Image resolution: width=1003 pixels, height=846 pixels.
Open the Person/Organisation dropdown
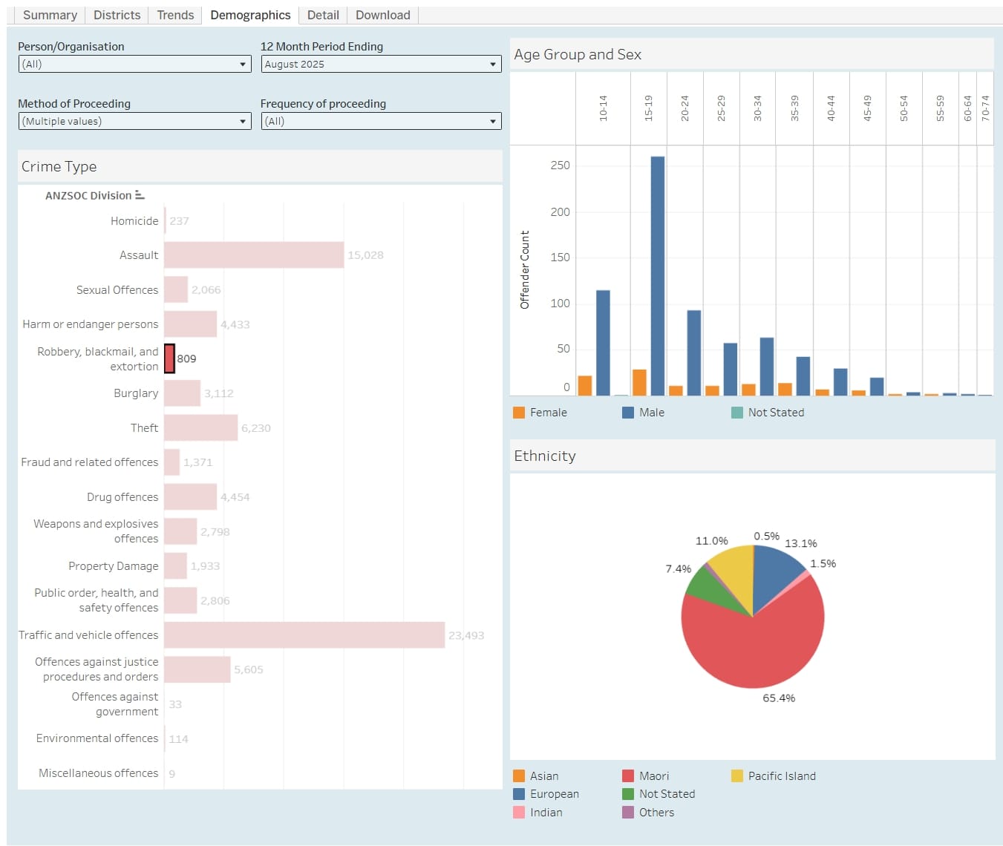pos(134,65)
